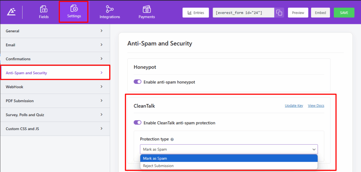Click the bar chart icon inside the Entries button
The width and height of the screenshot is (361, 172).
click(x=190, y=13)
